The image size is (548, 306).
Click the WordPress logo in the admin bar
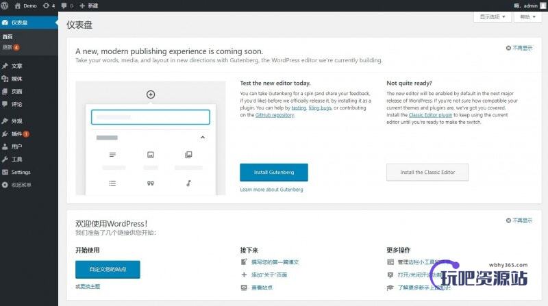(5, 5)
